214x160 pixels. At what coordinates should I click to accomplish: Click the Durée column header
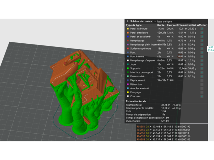(161, 25)
